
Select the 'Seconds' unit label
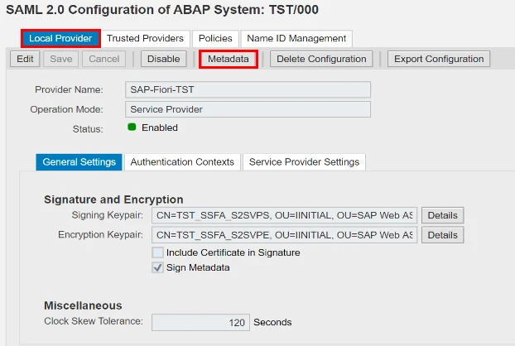(272, 322)
